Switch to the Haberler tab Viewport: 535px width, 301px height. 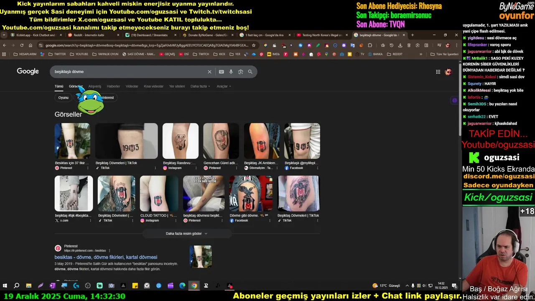coord(113,86)
